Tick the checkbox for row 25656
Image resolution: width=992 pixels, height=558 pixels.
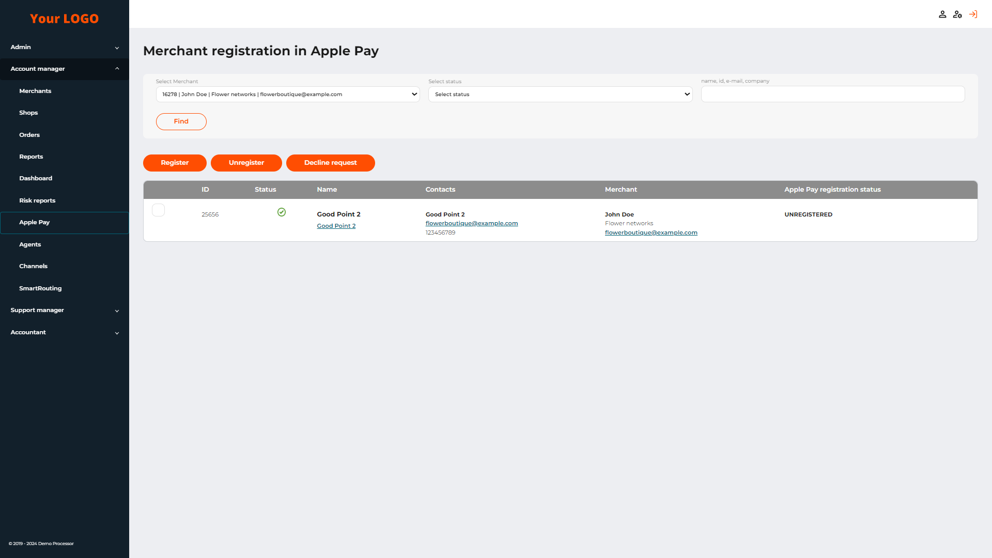pyautogui.click(x=159, y=210)
